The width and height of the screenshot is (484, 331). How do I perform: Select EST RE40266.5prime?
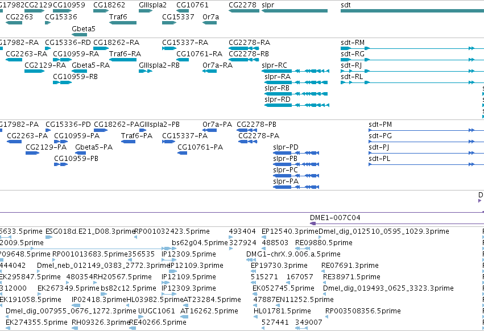click(158, 322)
